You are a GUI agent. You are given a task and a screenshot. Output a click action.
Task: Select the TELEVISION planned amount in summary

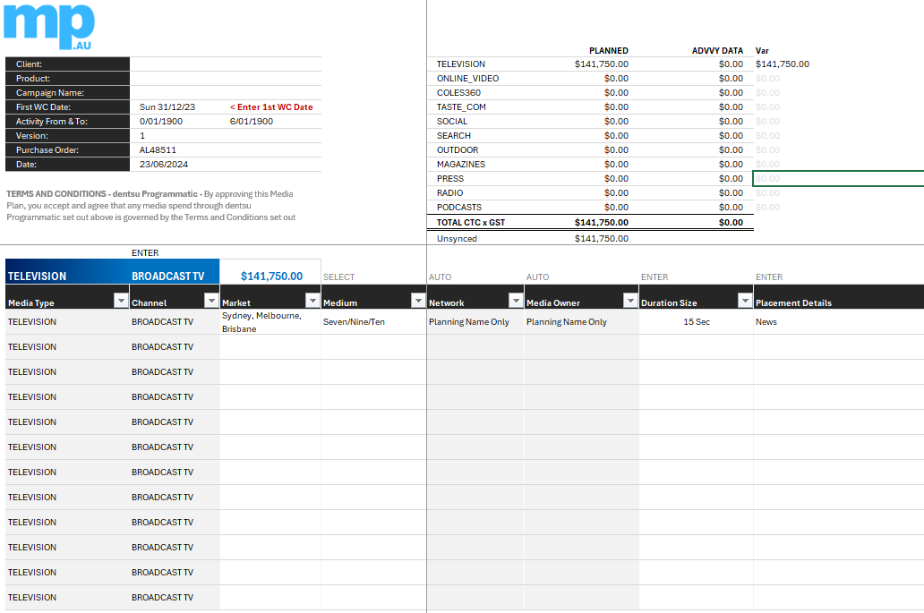pos(602,64)
